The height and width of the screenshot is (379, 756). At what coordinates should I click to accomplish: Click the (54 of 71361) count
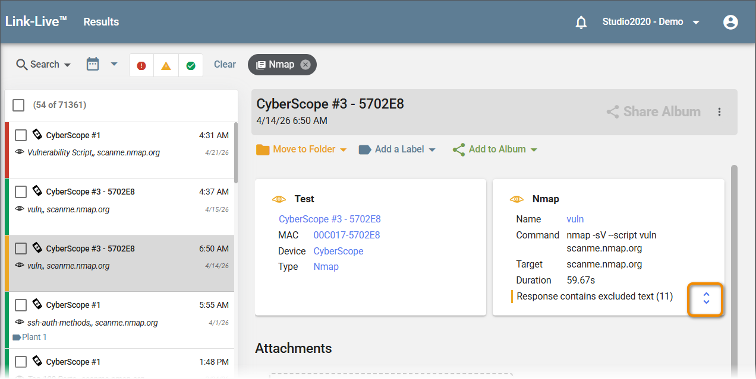[x=59, y=105]
